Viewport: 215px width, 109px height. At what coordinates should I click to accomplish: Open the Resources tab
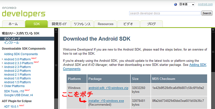105,24
